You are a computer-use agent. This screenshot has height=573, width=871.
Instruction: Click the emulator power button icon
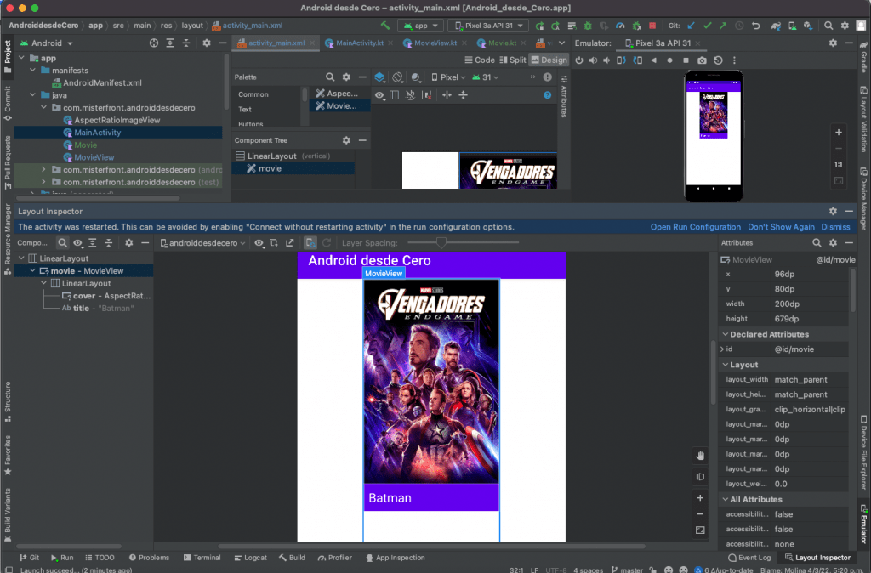click(x=578, y=60)
